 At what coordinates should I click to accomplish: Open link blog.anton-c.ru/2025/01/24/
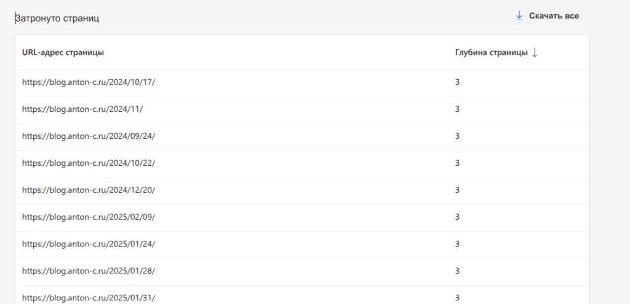89,244
